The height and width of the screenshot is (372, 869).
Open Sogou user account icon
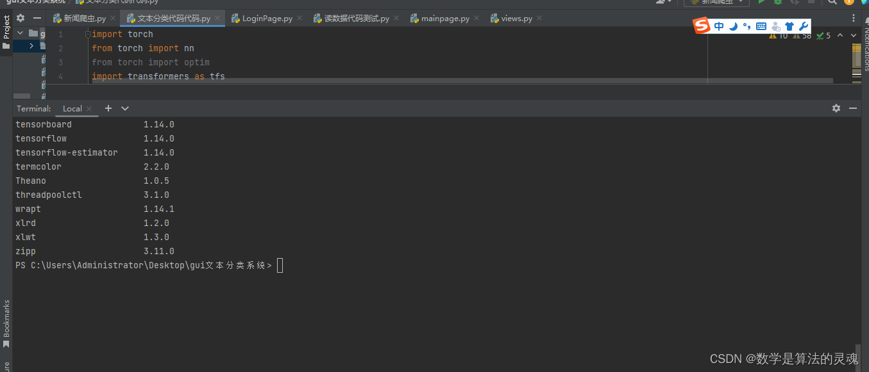point(775,26)
